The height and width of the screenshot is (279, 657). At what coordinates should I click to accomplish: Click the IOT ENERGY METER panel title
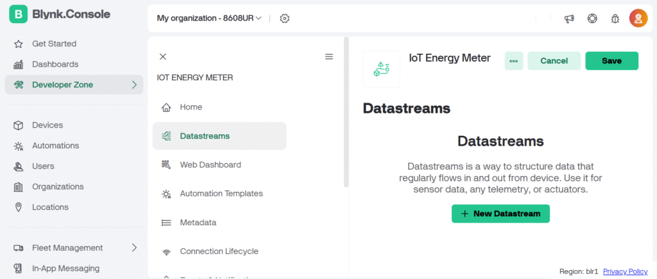(195, 78)
